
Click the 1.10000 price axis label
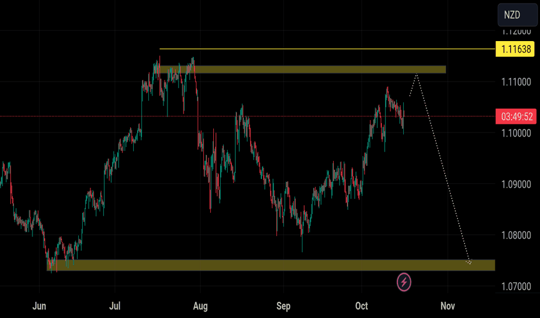(516, 133)
